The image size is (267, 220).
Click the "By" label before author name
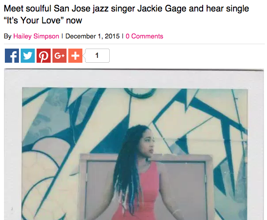7,36
